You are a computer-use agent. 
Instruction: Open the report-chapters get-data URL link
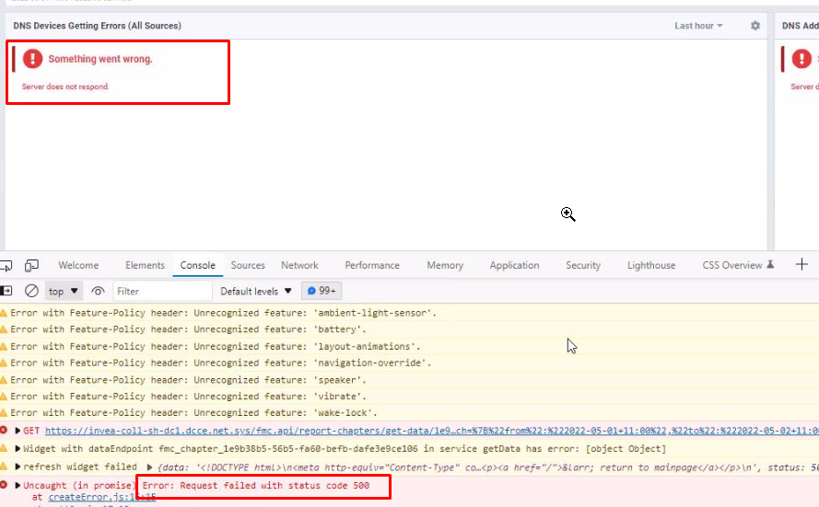[x=431, y=431]
